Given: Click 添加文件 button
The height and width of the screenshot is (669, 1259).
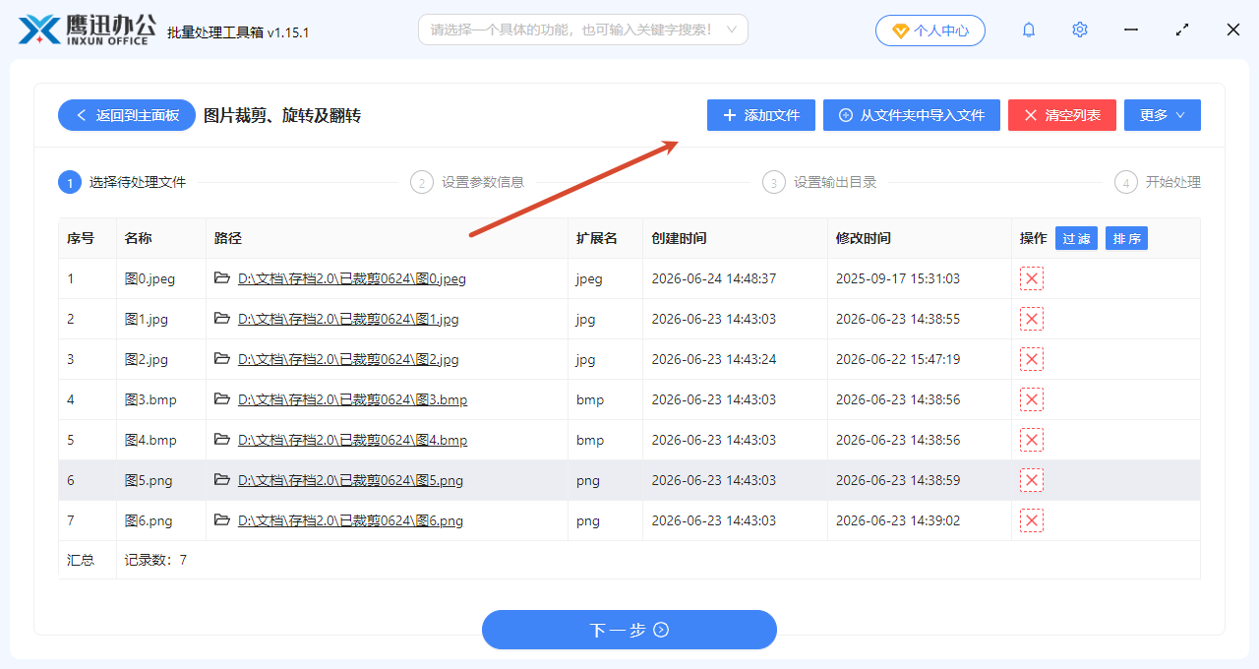Looking at the screenshot, I should coord(761,115).
